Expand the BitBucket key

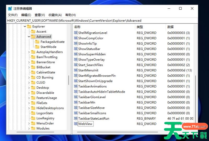pyautogui.click(x=29, y=67)
